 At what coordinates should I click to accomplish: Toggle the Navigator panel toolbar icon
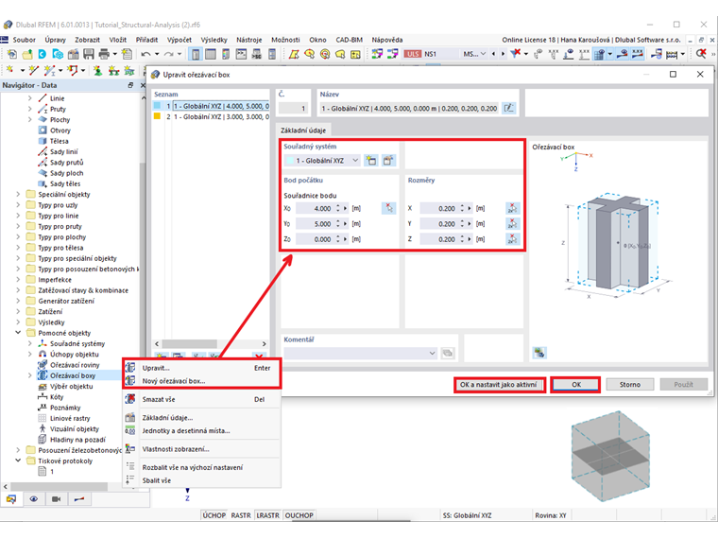pyautogui.click(x=196, y=54)
